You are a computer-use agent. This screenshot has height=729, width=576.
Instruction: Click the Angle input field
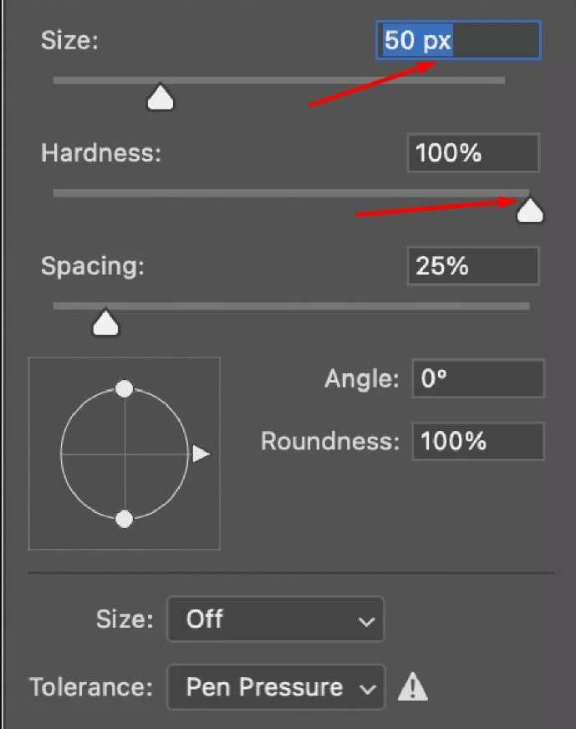coord(477,378)
